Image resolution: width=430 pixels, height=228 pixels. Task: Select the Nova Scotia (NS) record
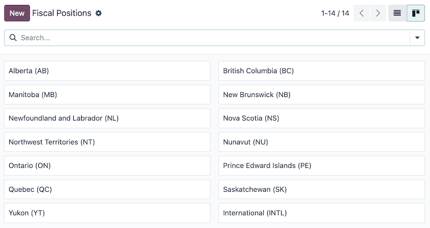pos(321,118)
